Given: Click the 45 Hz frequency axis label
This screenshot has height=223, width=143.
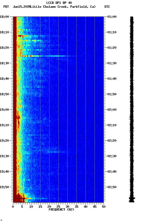Looking at the screenshot, I should tap(95, 207).
